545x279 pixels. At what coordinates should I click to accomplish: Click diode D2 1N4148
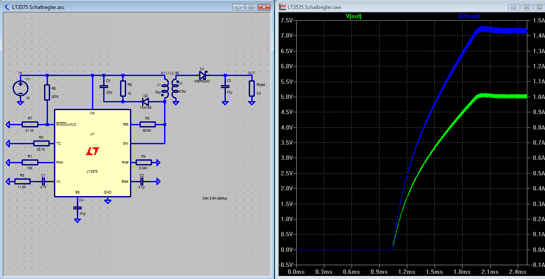[145, 102]
